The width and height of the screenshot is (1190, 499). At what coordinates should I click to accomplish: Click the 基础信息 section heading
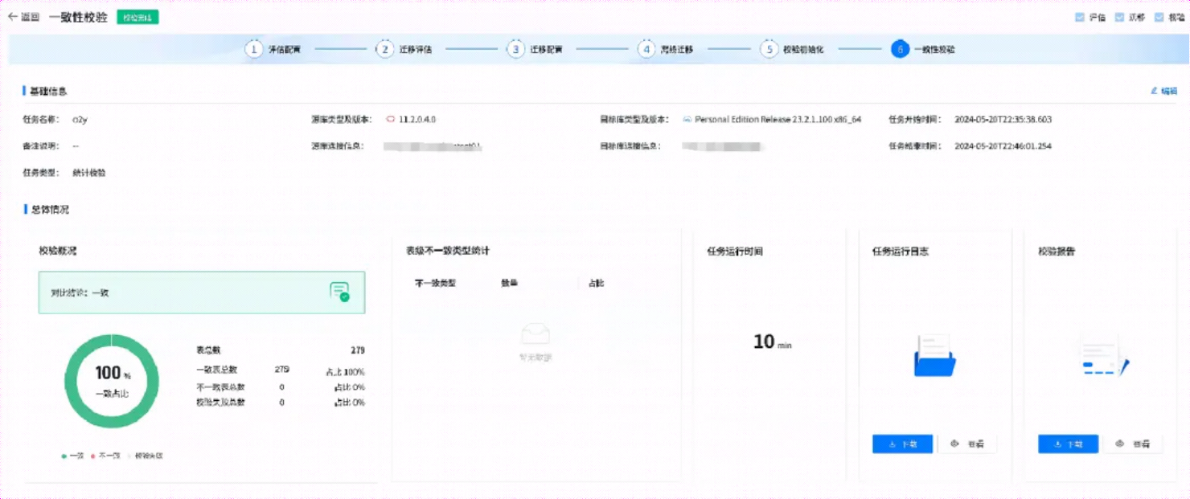click(48, 91)
